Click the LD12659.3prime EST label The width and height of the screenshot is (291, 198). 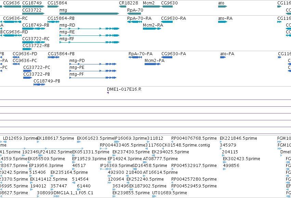click(x=20, y=138)
